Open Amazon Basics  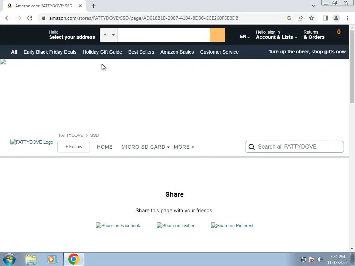tap(177, 52)
